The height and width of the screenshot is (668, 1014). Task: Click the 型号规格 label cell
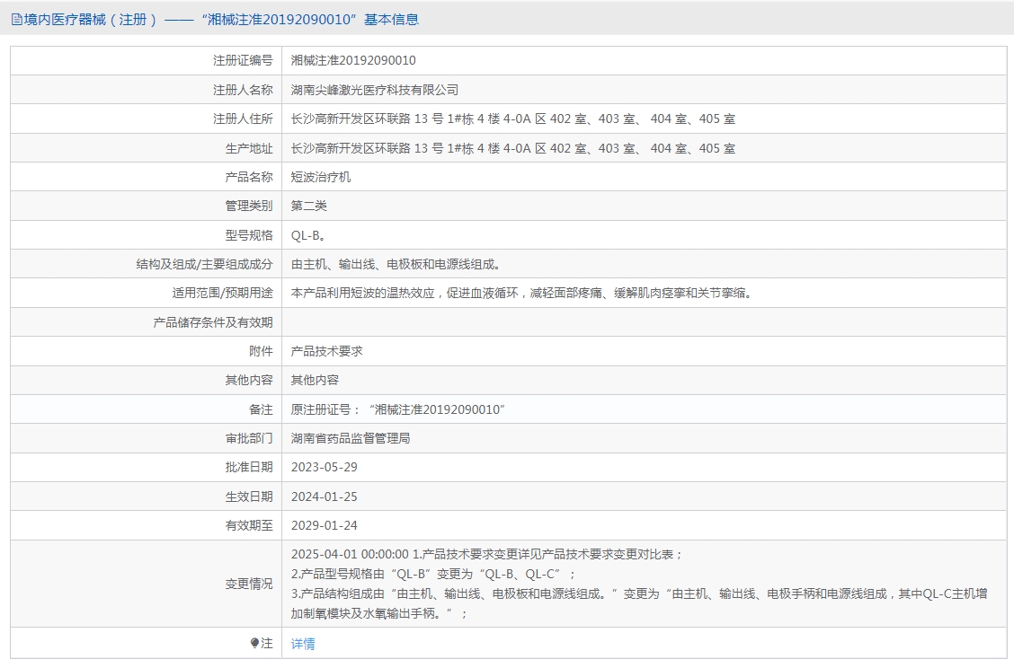(x=147, y=235)
